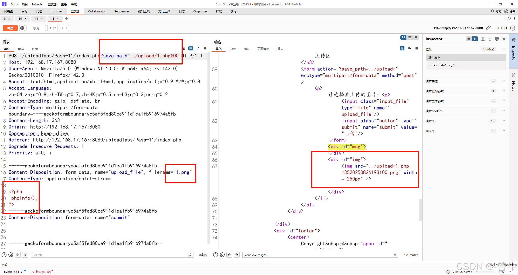Open Inspector settings gear
Image resolution: width=518 pixels, height=275 pixels.
coord(497,39)
